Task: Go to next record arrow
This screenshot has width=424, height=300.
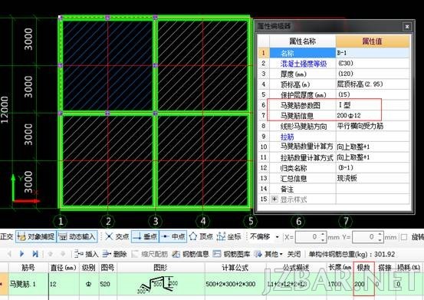Action: coord(22,254)
